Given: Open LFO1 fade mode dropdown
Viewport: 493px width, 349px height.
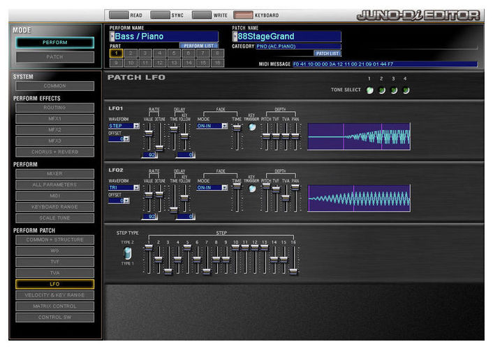Looking at the screenshot, I should (x=224, y=126).
